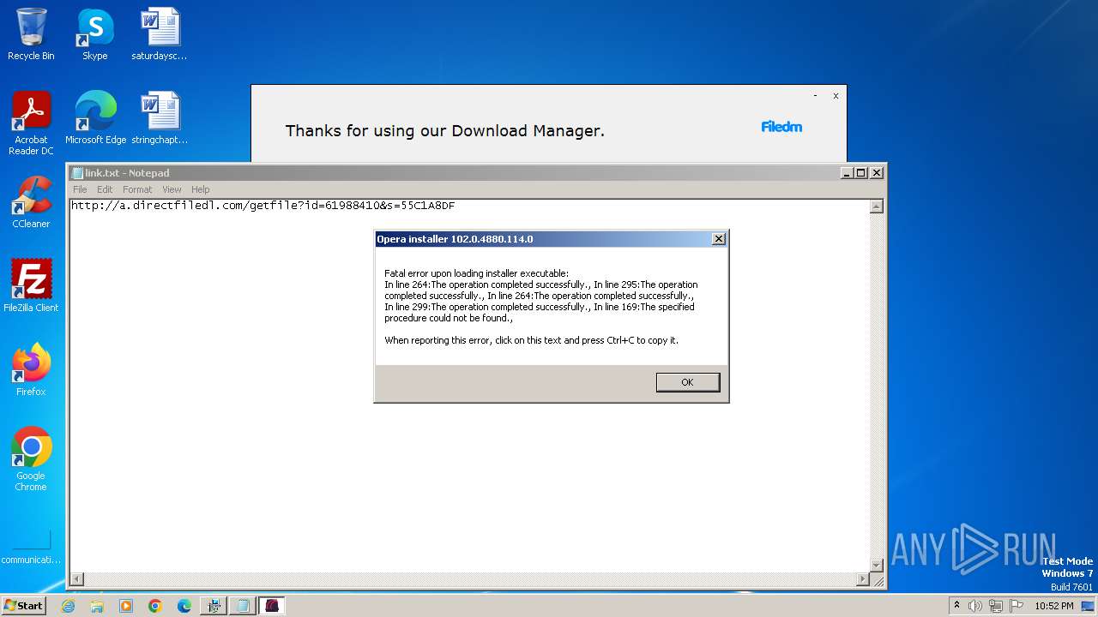This screenshot has width=1098, height=617.
Task: Close the Filedm Download Manager window
Action: coord(836,96)
